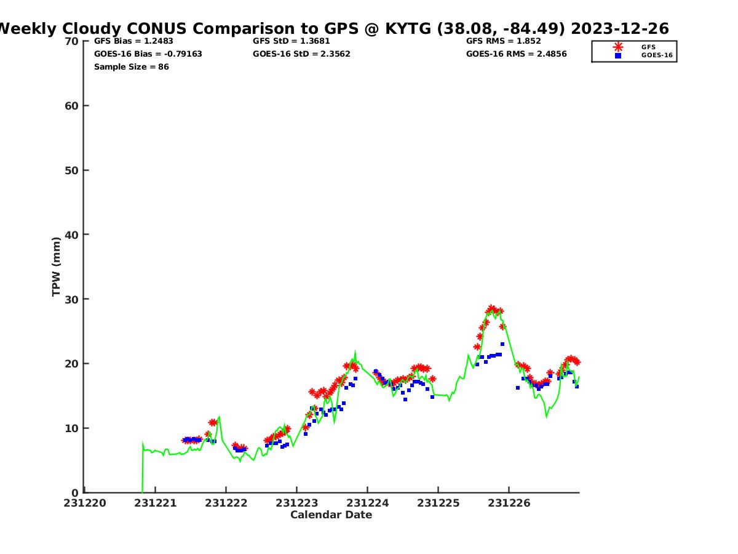Click the 231226 x-axis tick label
This screenshot has width=738, height=554.
pyautogui.click(x=509, y=504)
